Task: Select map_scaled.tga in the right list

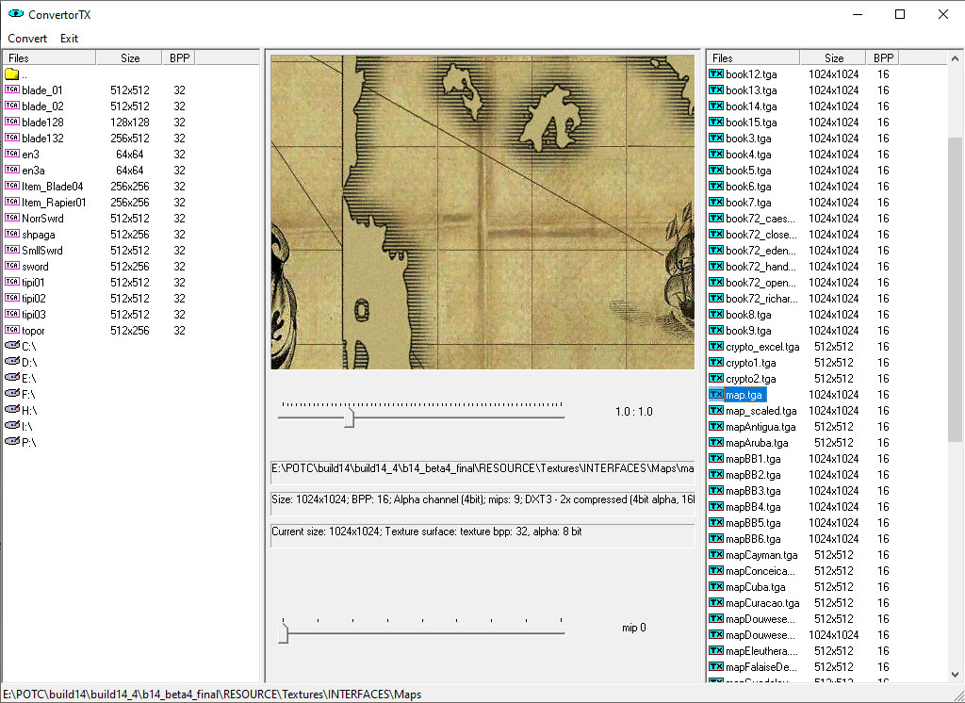Action: pyautogui.click(x=761, y=410)
